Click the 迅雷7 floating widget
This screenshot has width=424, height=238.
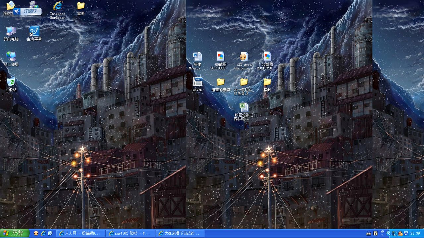coord(27,11)
